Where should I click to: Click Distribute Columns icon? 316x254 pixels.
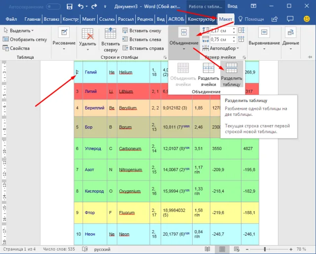click(x=241, y=39)
